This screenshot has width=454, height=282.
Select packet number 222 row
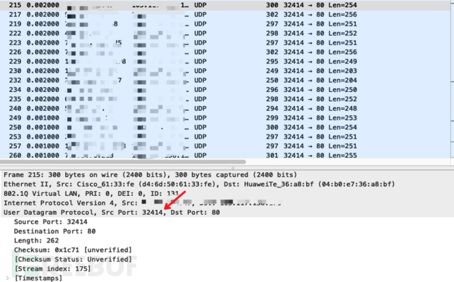(225, 34)
